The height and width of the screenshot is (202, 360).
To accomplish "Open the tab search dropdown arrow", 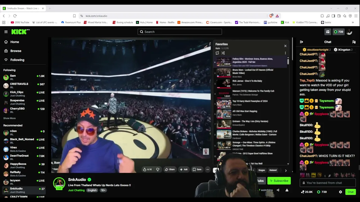I will coord(331,8).
